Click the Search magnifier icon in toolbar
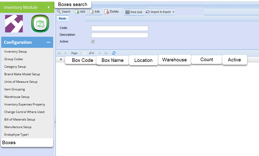The width and height of the screenshot is (259, 156). [59, 12]
